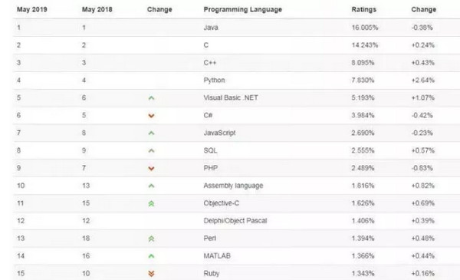Click the red down arrow beside C#

(x=151, y=116)
